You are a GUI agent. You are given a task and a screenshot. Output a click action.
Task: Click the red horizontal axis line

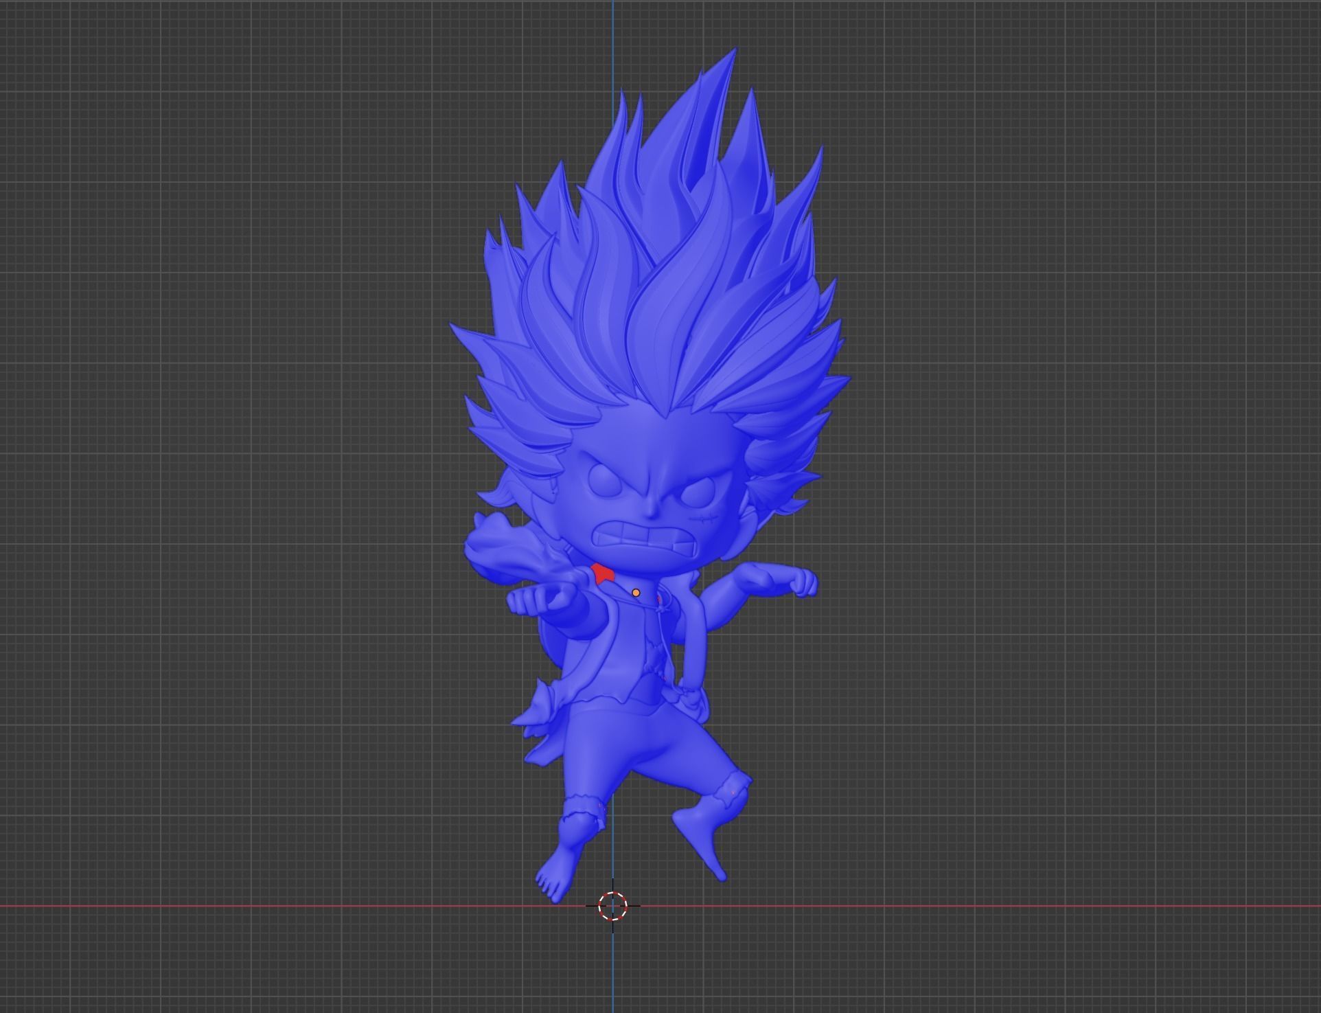tap(961, 906)
